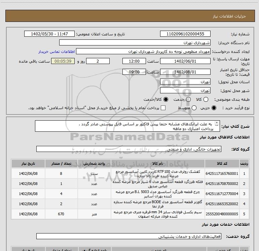Screen dimensions: 259x251
Task: Click the نام کالا column header
Action: click(x=158, y=164)
